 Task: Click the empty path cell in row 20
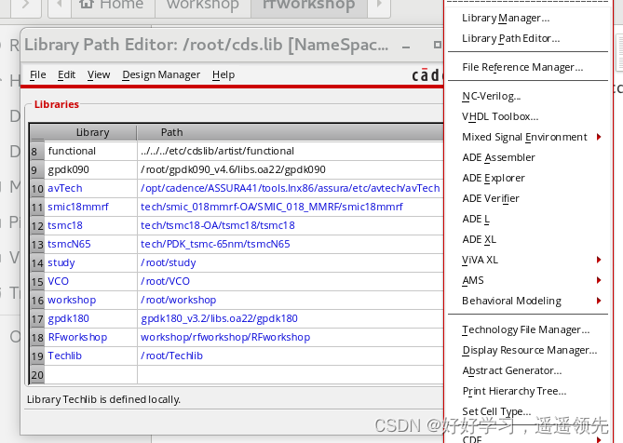[290, 375]
